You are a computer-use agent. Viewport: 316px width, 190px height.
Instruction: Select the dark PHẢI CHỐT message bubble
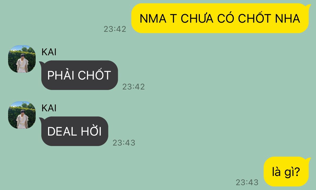[x=79, y=75]
